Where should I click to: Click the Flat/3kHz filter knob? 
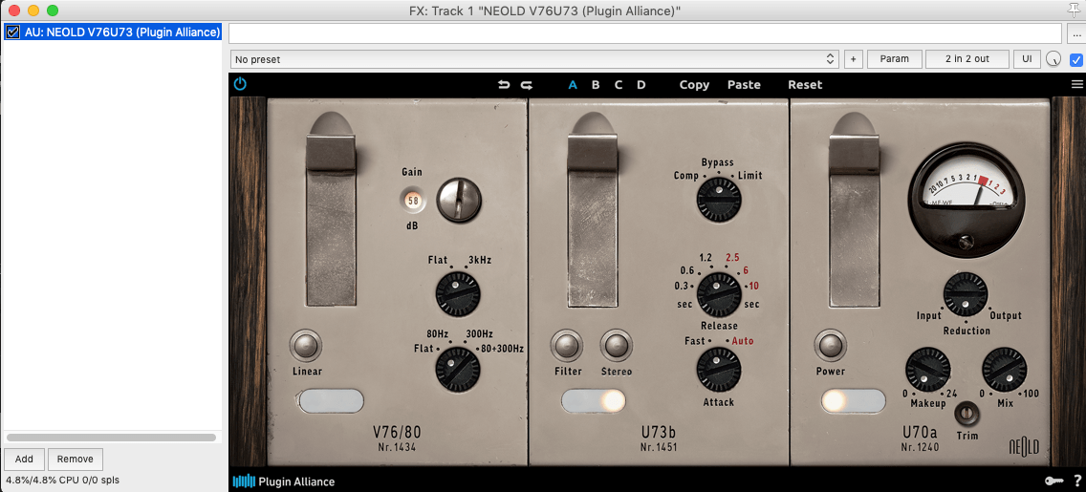[458, 295]
